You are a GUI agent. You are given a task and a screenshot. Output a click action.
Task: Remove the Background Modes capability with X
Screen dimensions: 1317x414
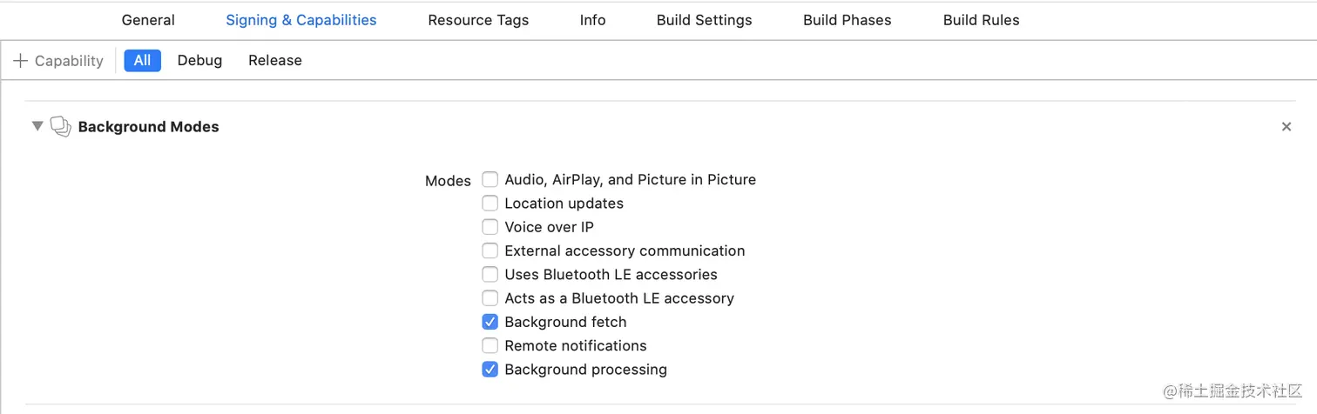(x=1286, y=127)
